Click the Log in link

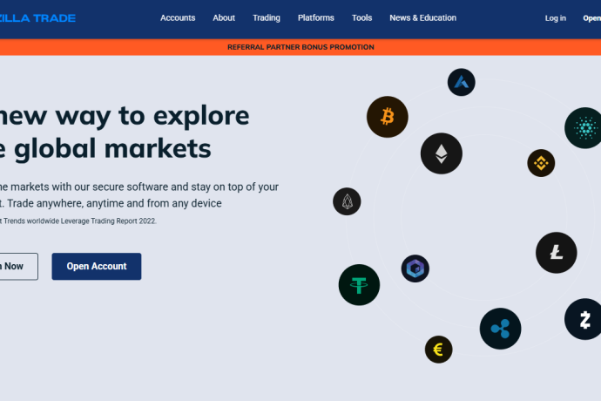(x=556, y=18)
